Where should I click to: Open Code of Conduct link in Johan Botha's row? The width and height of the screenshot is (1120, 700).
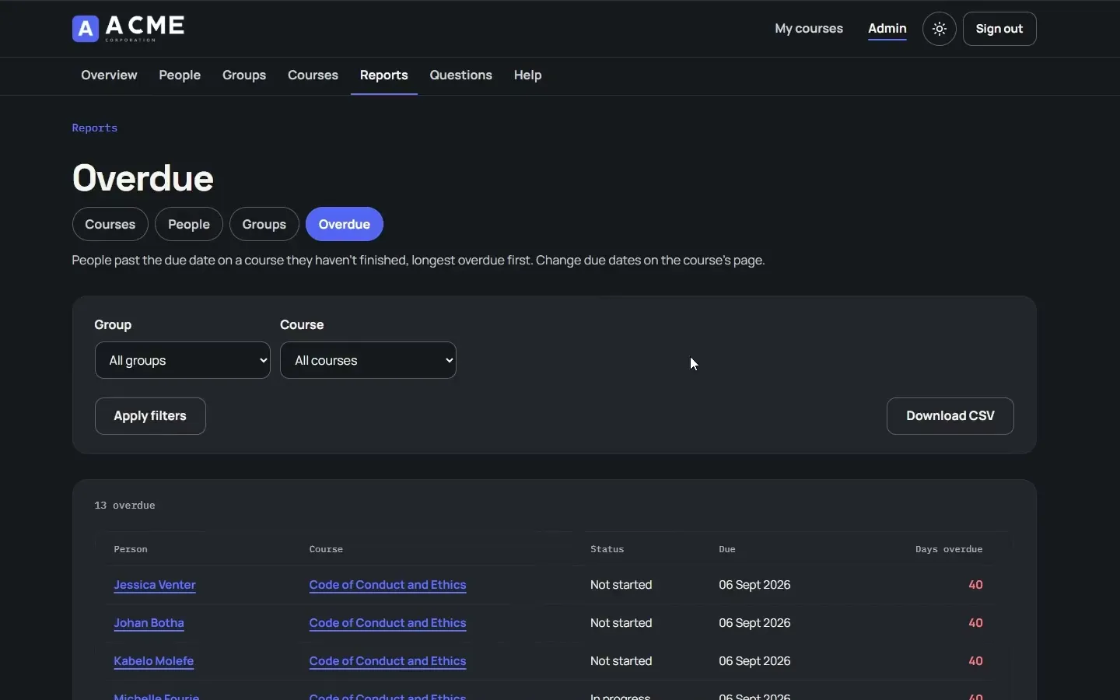click(x=388, y=625)
